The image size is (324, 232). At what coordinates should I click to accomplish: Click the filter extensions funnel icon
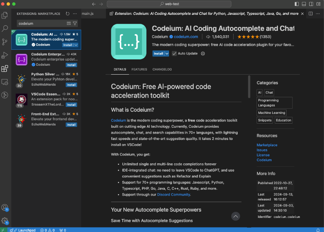coord(75,23)
